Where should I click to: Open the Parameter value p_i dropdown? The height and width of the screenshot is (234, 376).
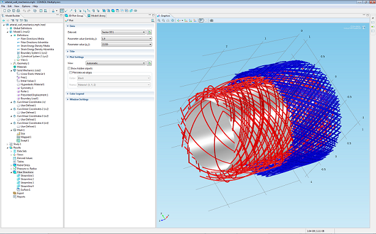(127, 44)
